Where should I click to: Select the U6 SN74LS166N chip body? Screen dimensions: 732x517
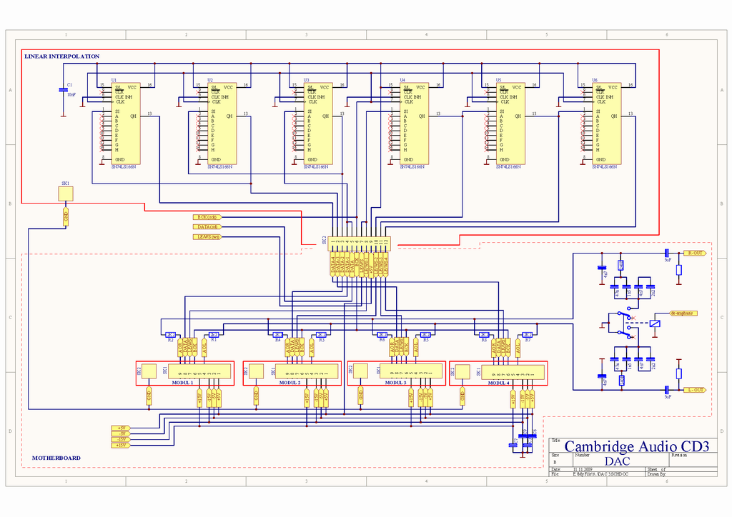pos(606,123)
